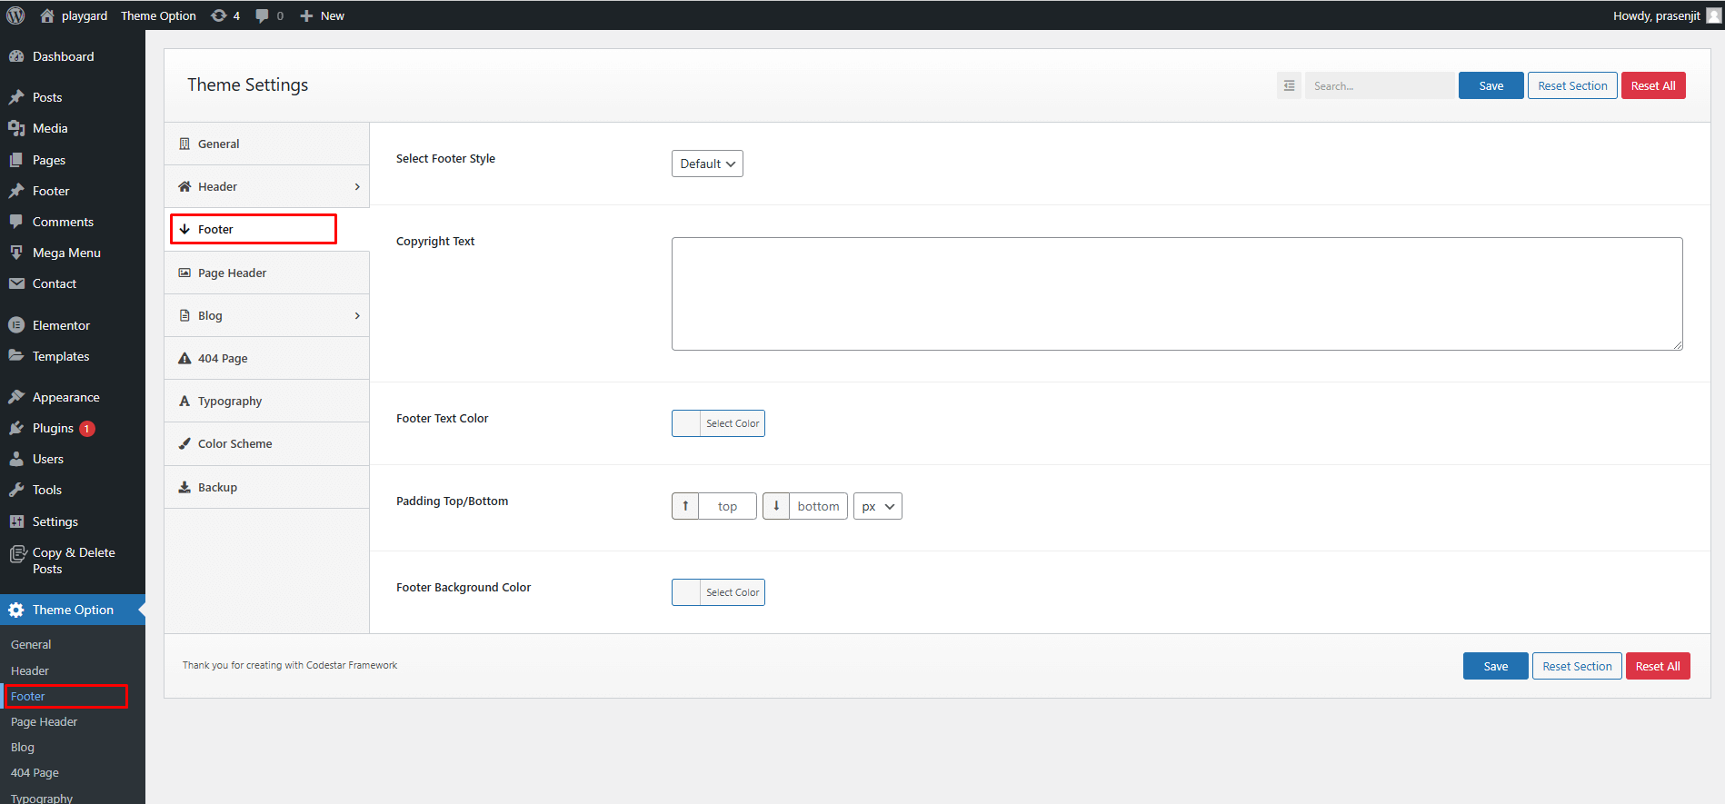Click the Search settings field

coord(1380,85)
